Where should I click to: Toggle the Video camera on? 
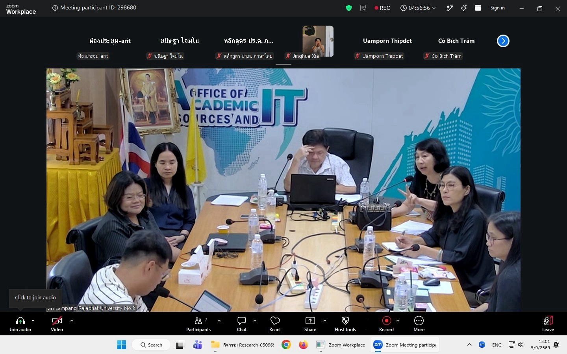click(x=57, y=324)
